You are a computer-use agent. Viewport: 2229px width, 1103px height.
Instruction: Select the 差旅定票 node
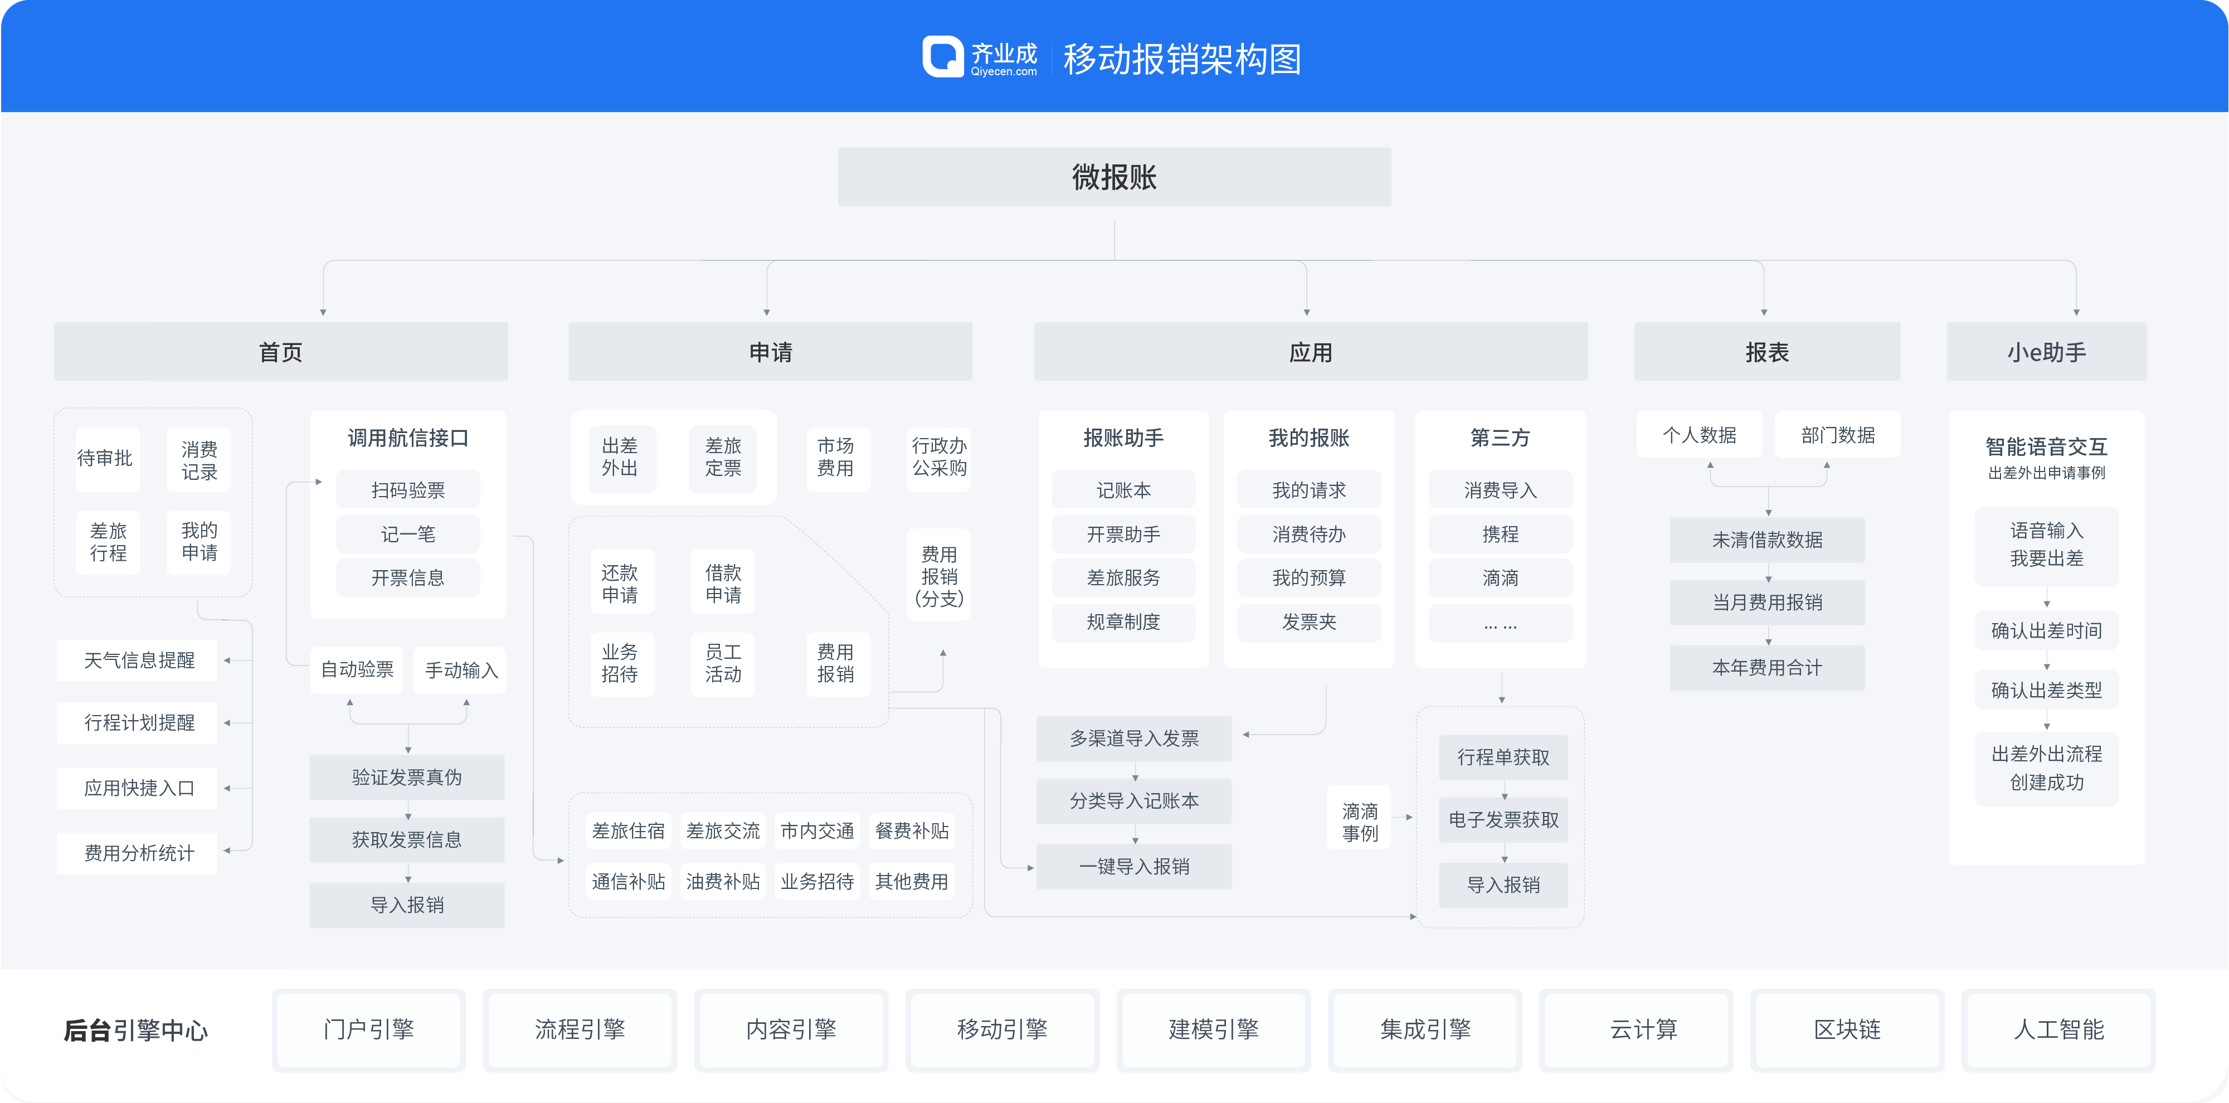click(723, 458)
